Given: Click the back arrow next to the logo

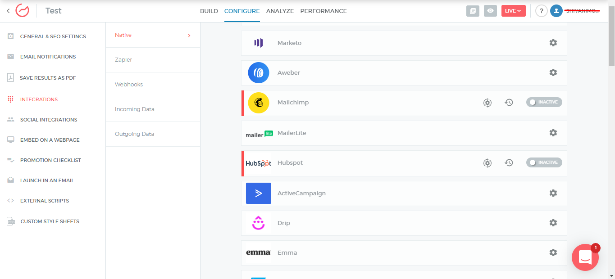Looking at the screenshot, I should [x=8, y=11].
